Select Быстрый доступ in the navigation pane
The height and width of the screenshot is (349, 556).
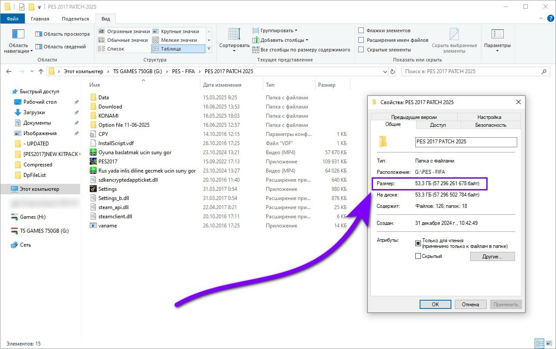[40, 91]
